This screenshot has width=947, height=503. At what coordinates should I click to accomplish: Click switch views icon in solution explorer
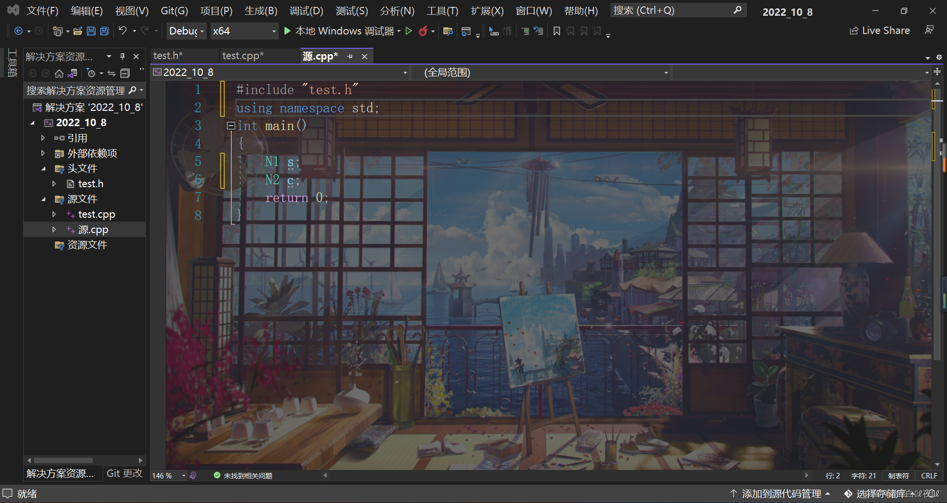pyautogui.click(x=73, y=73)
